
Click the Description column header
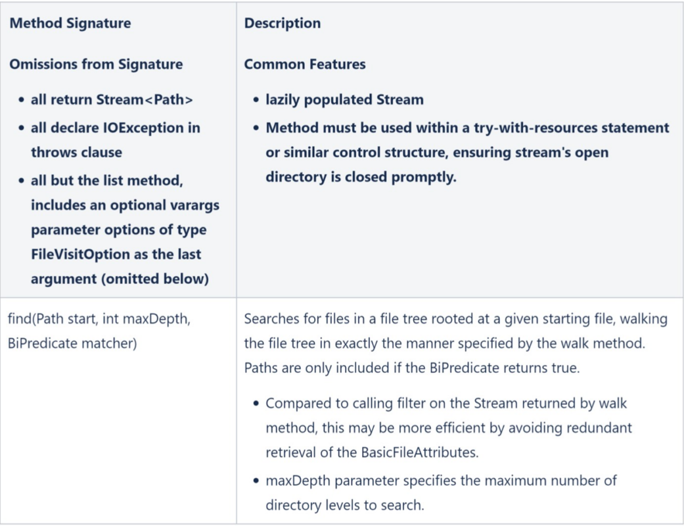pyautogui.click(x=283, y=23)
